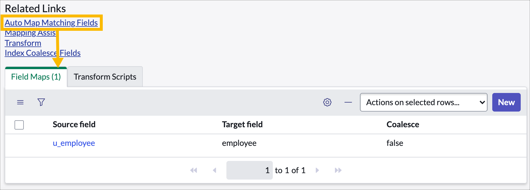Click the New button
530x190 pixels.
[x=506, y=102]
